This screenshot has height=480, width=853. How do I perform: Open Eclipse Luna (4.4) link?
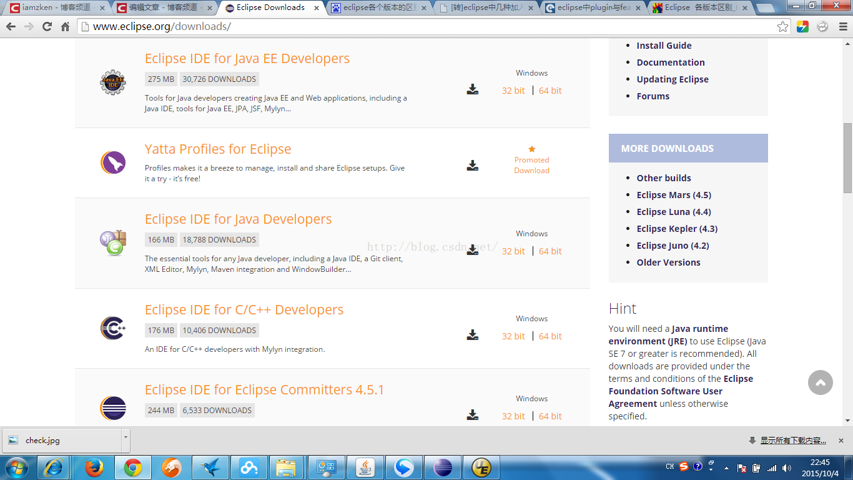[x=674, y=212]
